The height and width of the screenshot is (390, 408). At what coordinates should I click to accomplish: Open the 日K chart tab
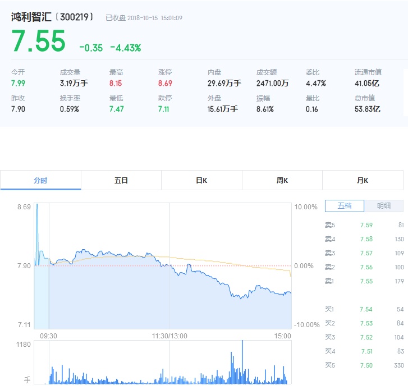click(201, 180)
